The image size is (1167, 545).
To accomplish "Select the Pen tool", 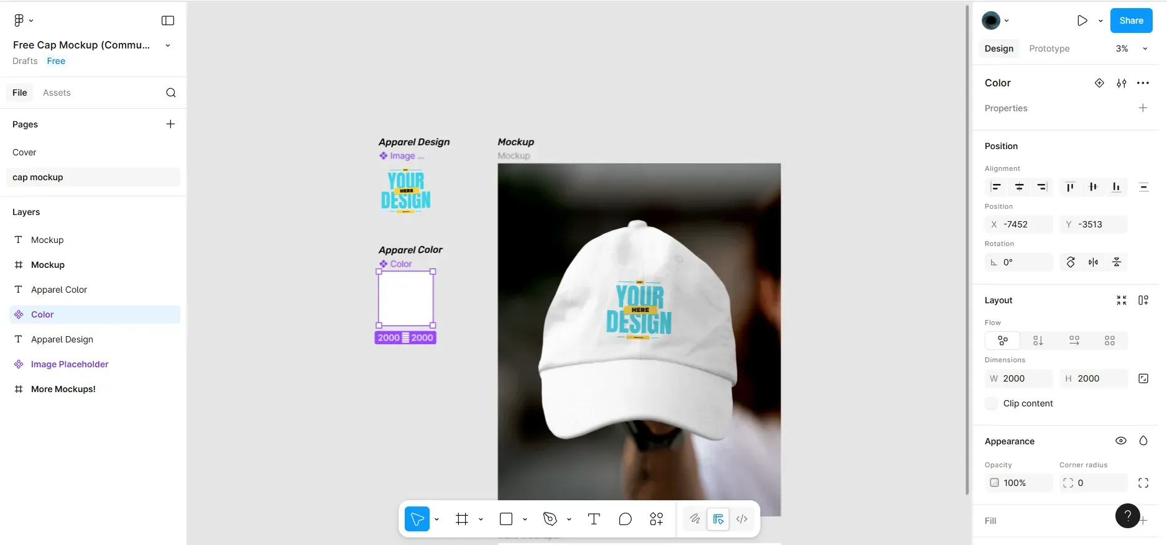I will [x=550, y=519].
